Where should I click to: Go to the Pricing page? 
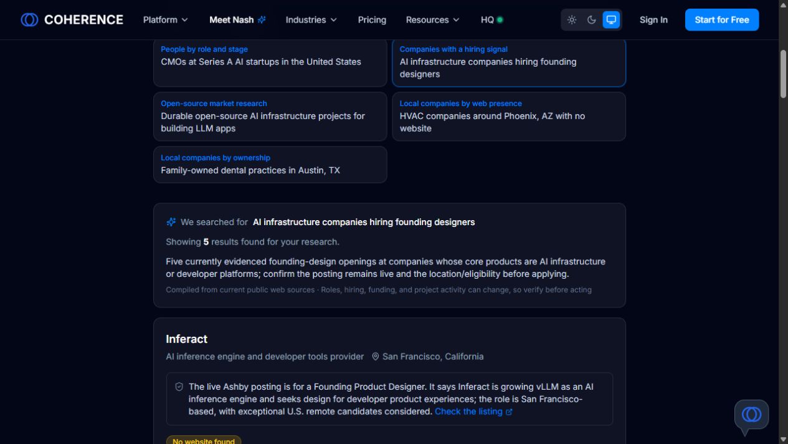tap(372, 20)
